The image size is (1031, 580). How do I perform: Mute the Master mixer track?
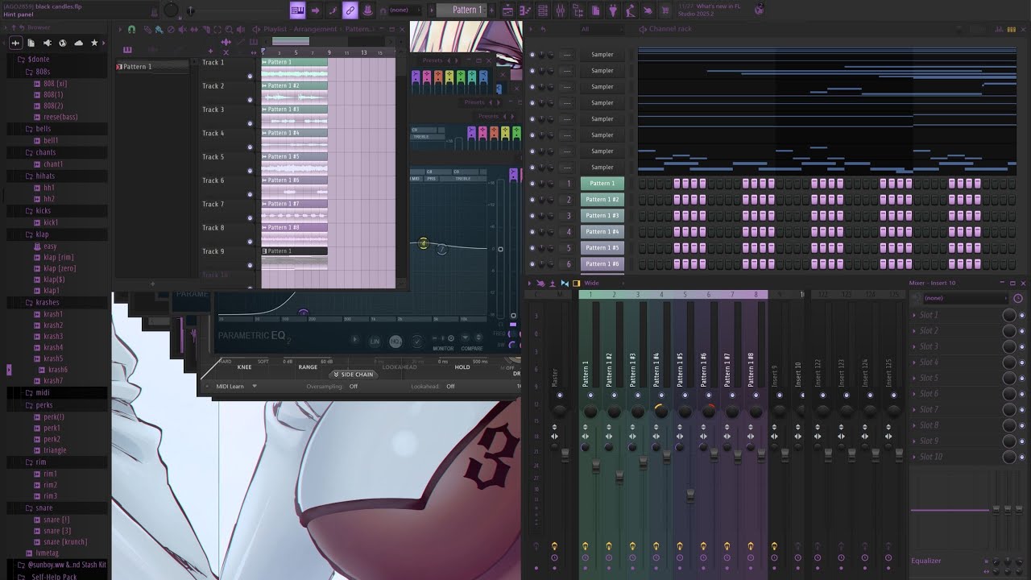tap(560, 396)
